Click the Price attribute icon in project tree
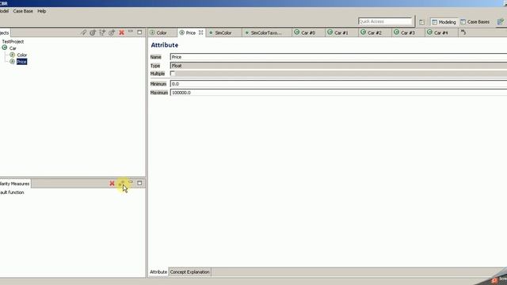 tap(13, 62)
